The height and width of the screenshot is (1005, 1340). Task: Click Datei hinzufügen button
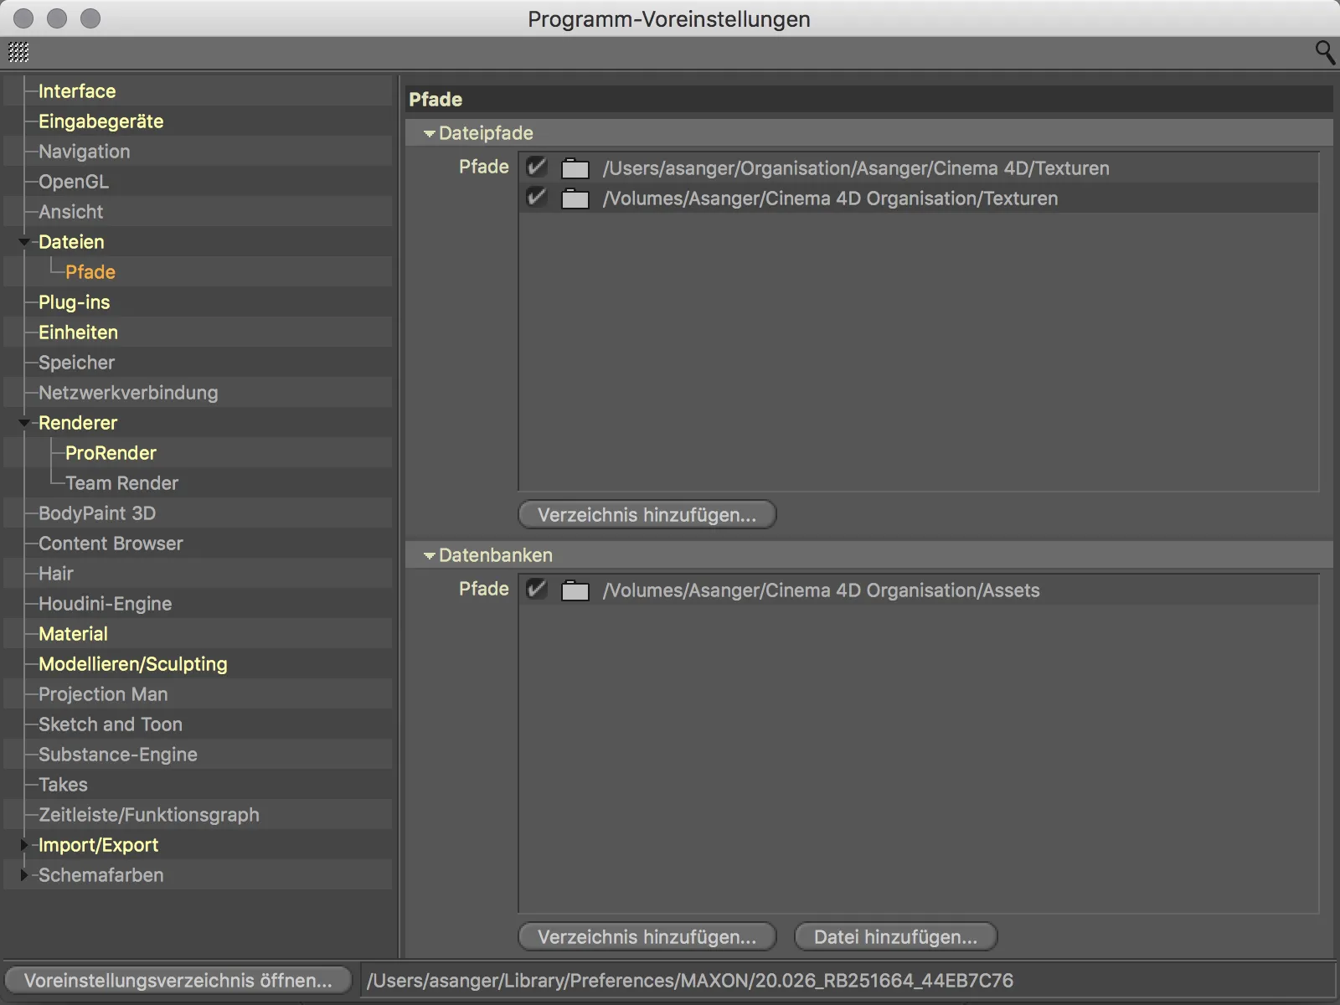pyautogui.click(x=895, y=937)
